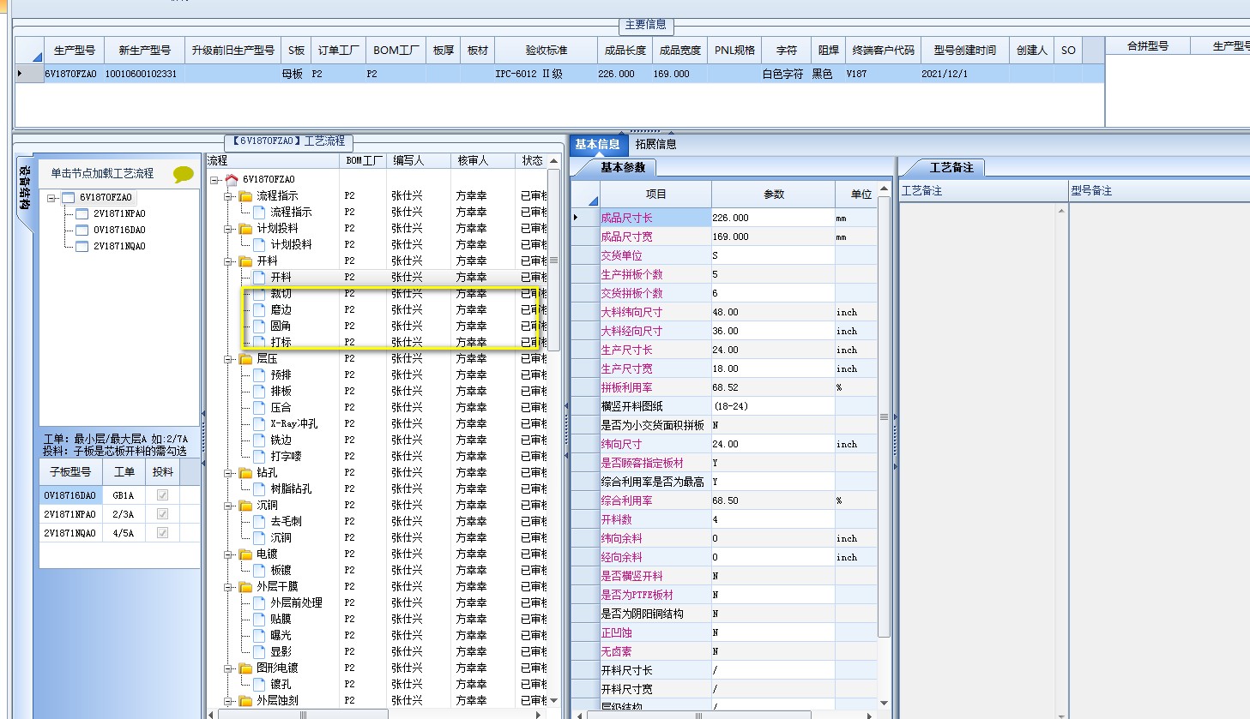Switch to the 拓展信息 tab
Image resolution: width=1250 pixels, height=719 pixels.
click(x=655, y=144)
